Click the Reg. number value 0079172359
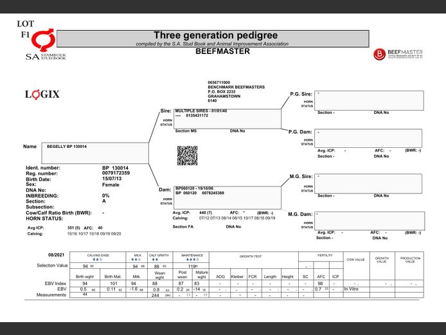 coord(116,173)
